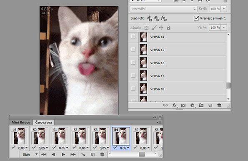Select frame 53 thumbnail in timeline
Screen dimensions: 248x161
click(100, 136)
